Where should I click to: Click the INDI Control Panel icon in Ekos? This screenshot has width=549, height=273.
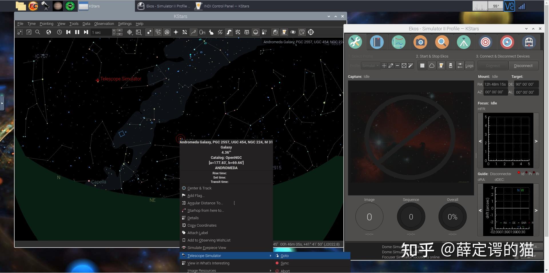click(x=441, y=66)
